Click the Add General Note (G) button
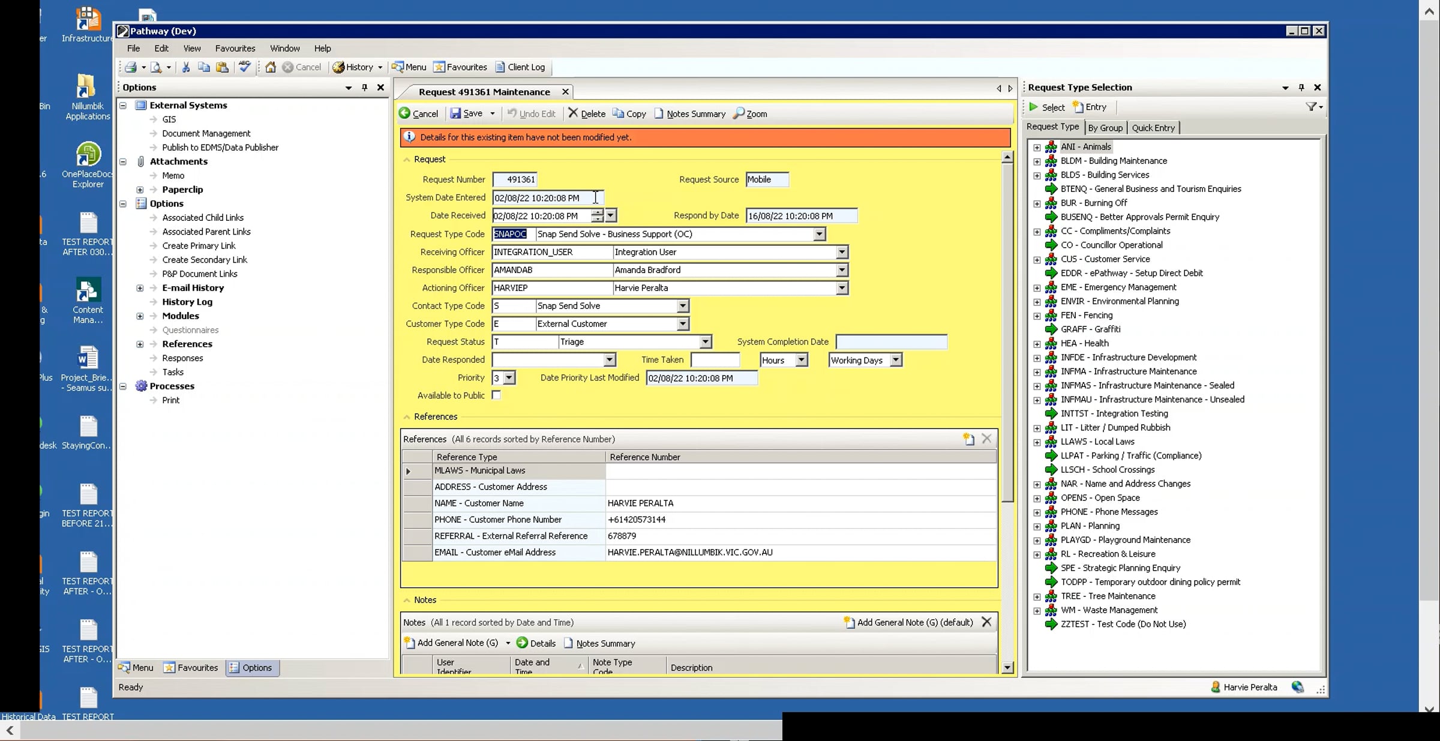Viewport: 1440px width, 741px height. pyautogui.click(x=452, y=643)
